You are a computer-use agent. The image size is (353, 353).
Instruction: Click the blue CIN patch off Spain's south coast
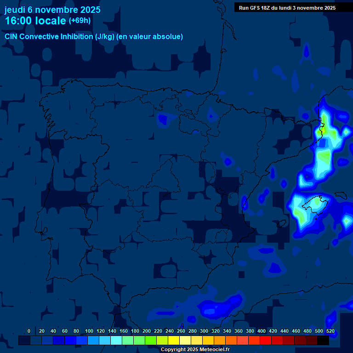(x=221, y=306)
